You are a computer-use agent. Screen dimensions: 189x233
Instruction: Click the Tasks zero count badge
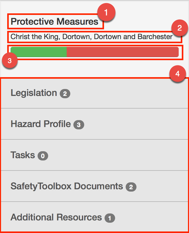point(43,156)
